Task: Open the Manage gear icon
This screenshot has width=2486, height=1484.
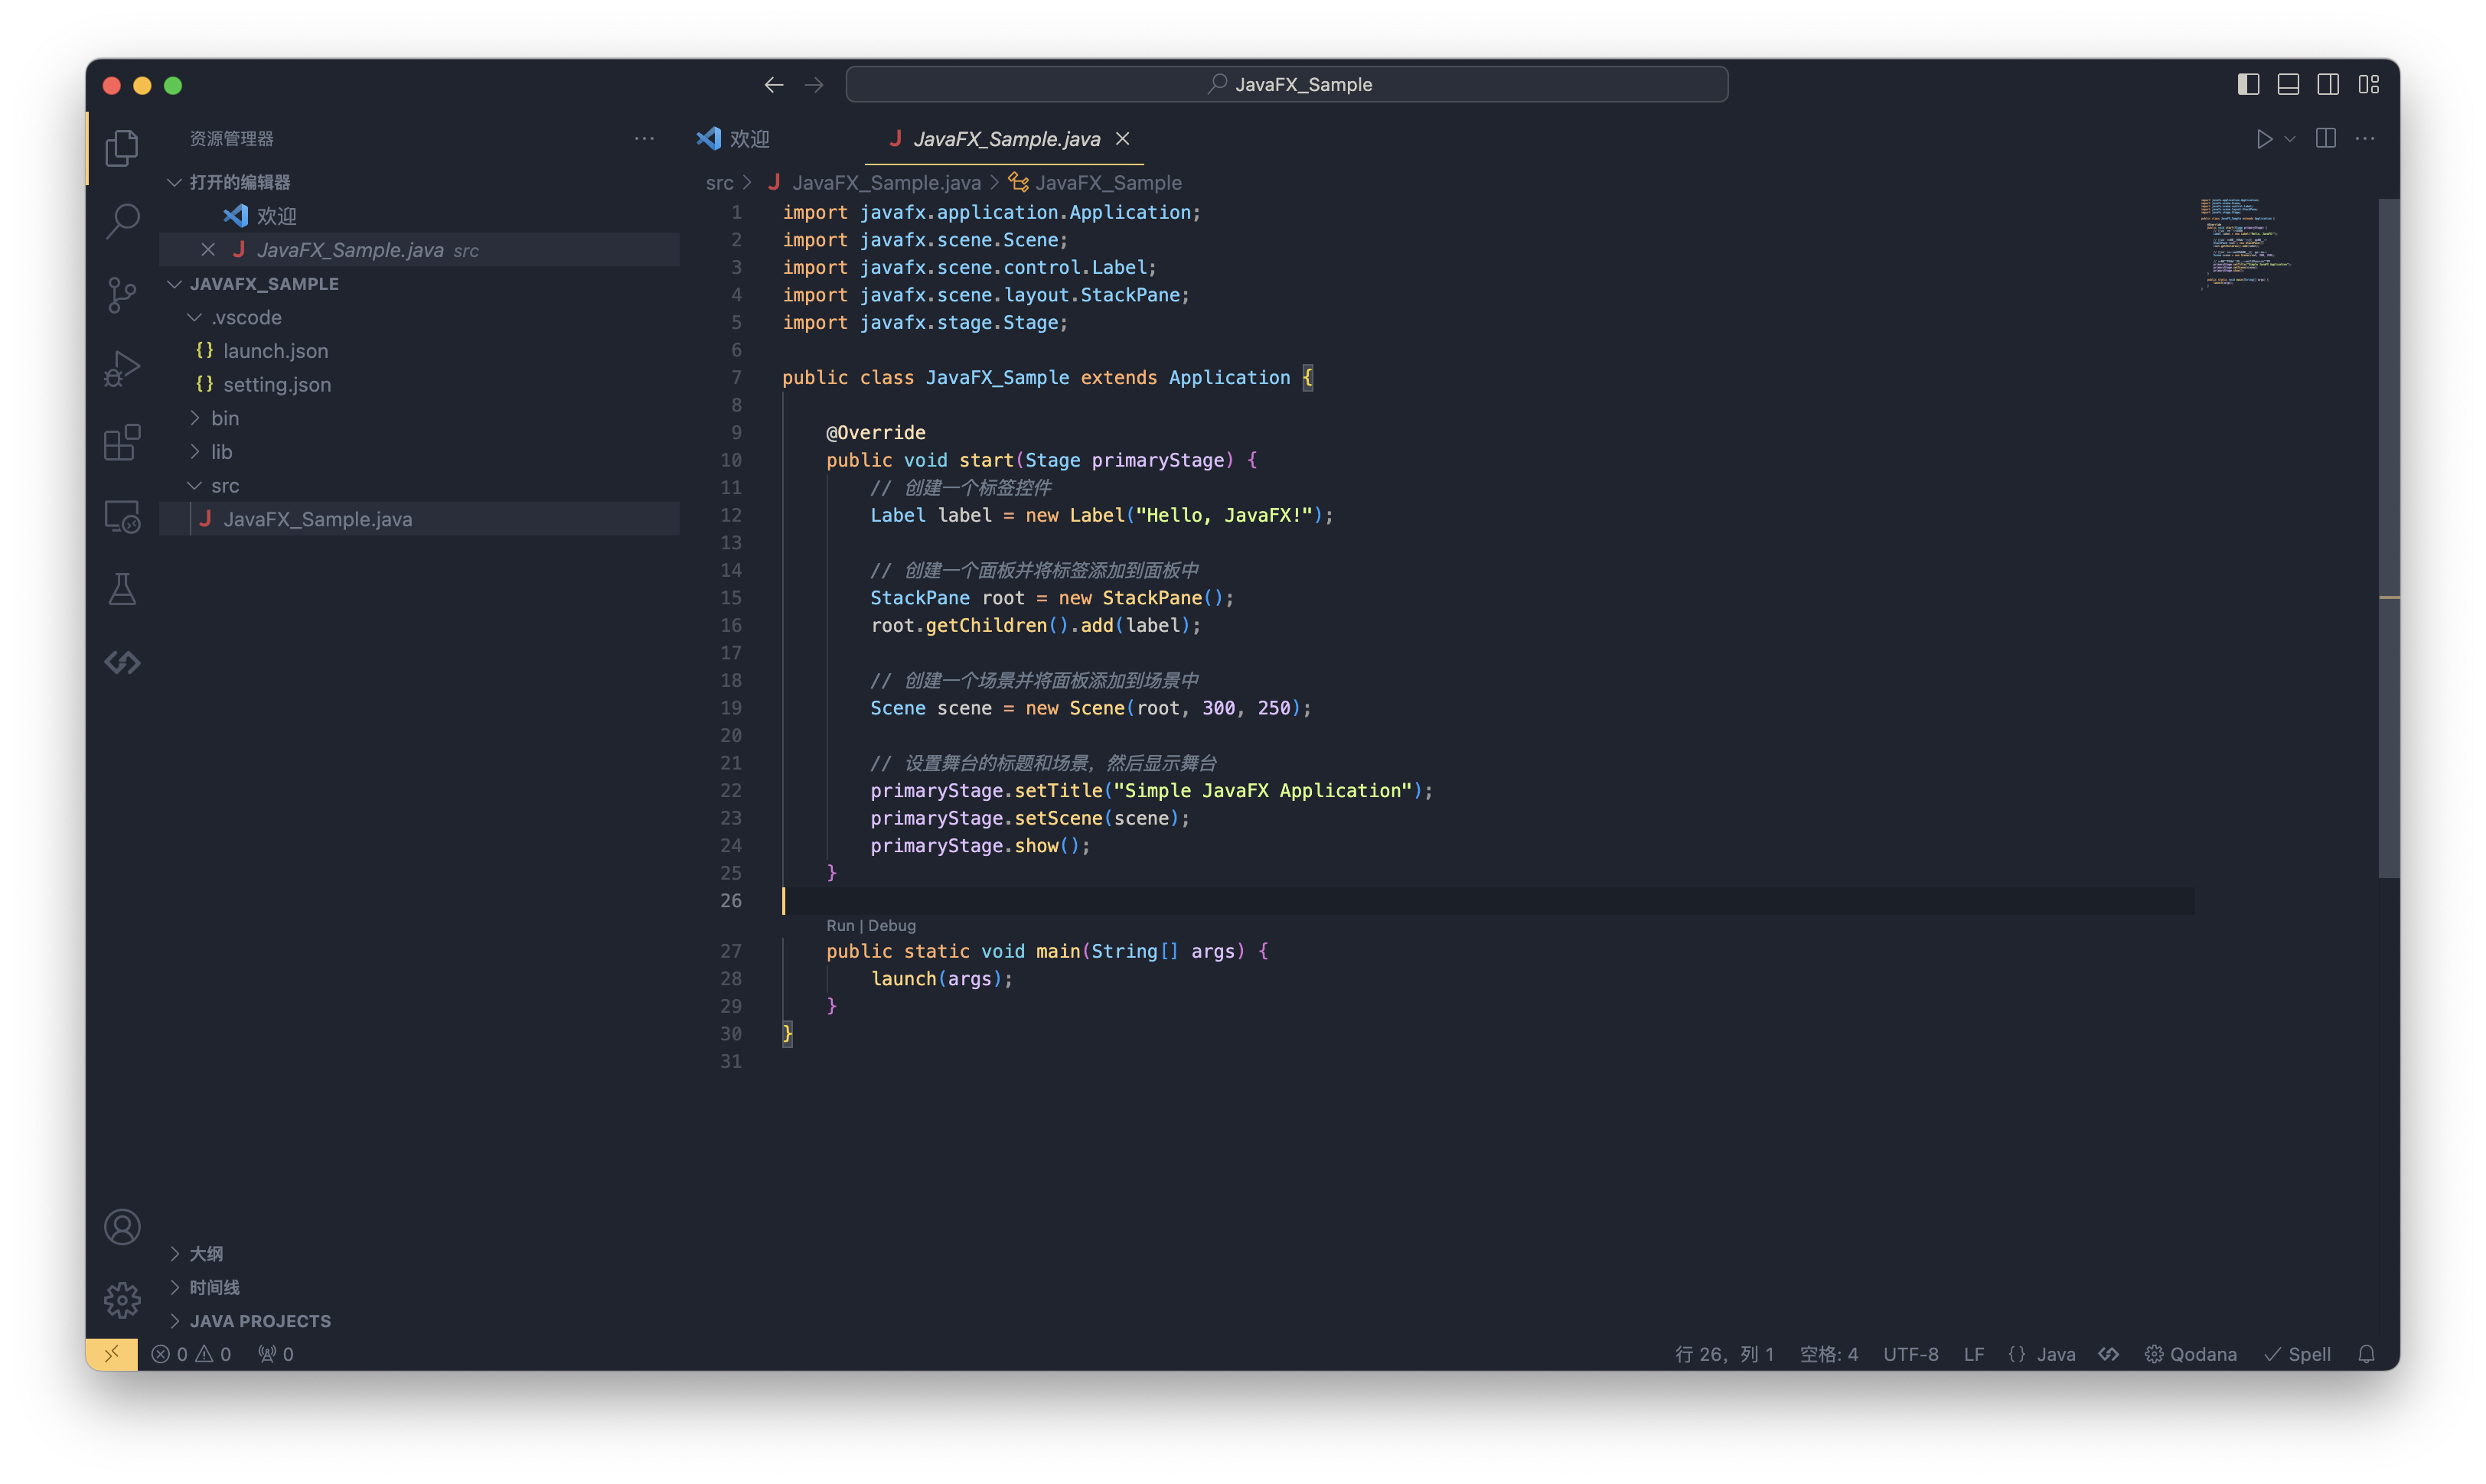Action: 122,1300
